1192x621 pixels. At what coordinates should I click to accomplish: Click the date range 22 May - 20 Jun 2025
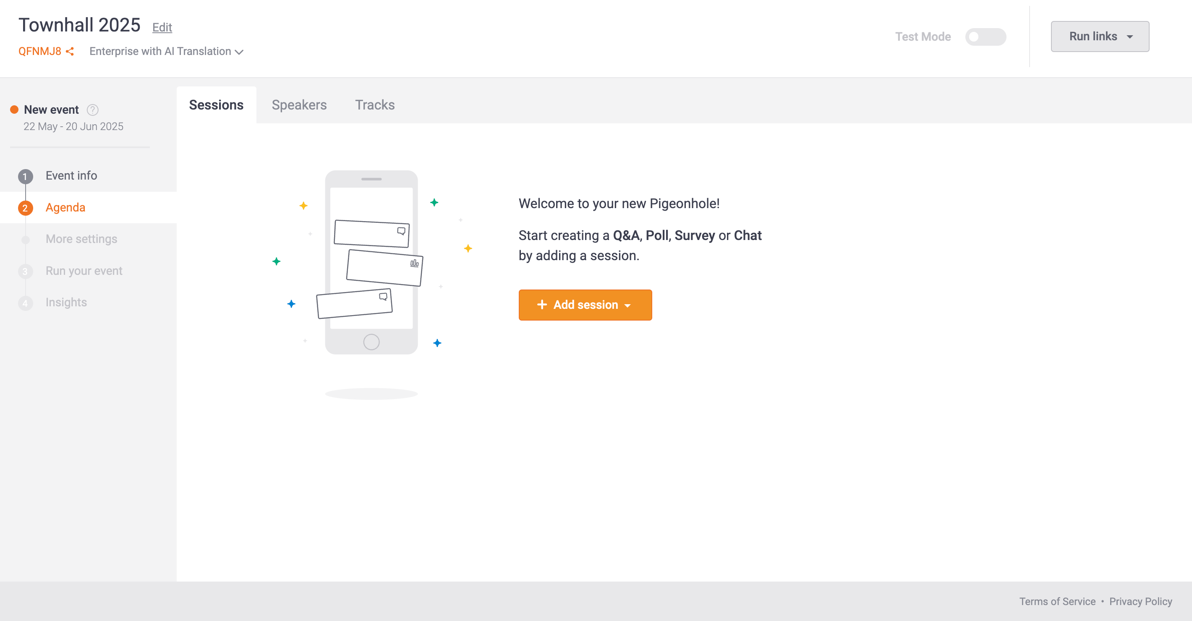pos(73,126)
